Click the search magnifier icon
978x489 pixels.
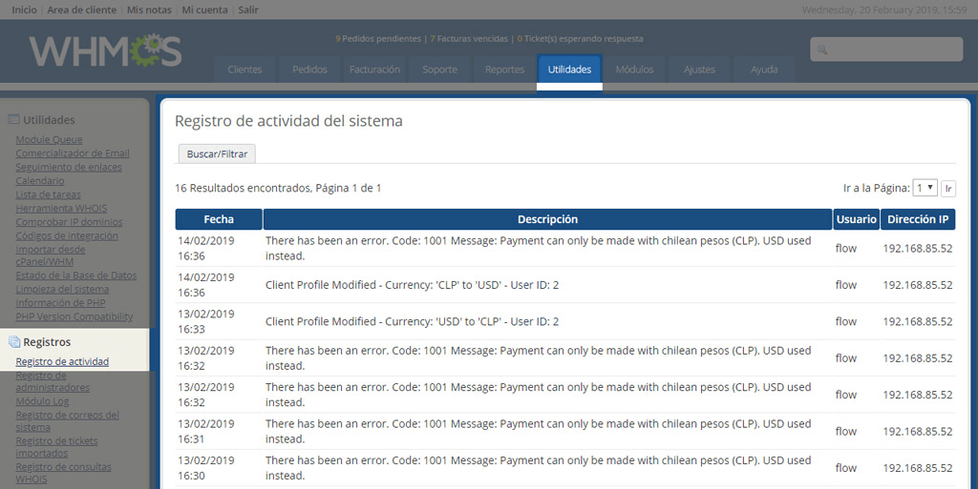(822, 50)
